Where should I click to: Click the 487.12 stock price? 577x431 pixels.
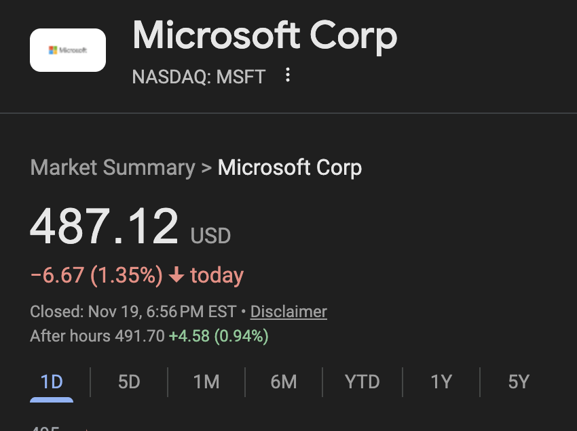104,226
